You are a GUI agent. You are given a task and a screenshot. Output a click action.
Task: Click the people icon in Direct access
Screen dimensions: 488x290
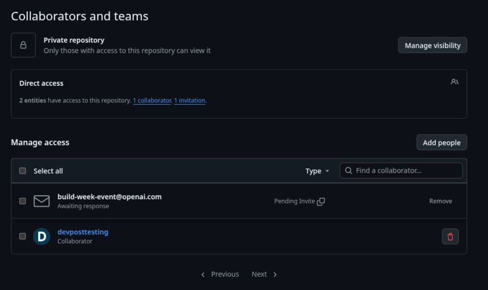[x=454, y=82]
